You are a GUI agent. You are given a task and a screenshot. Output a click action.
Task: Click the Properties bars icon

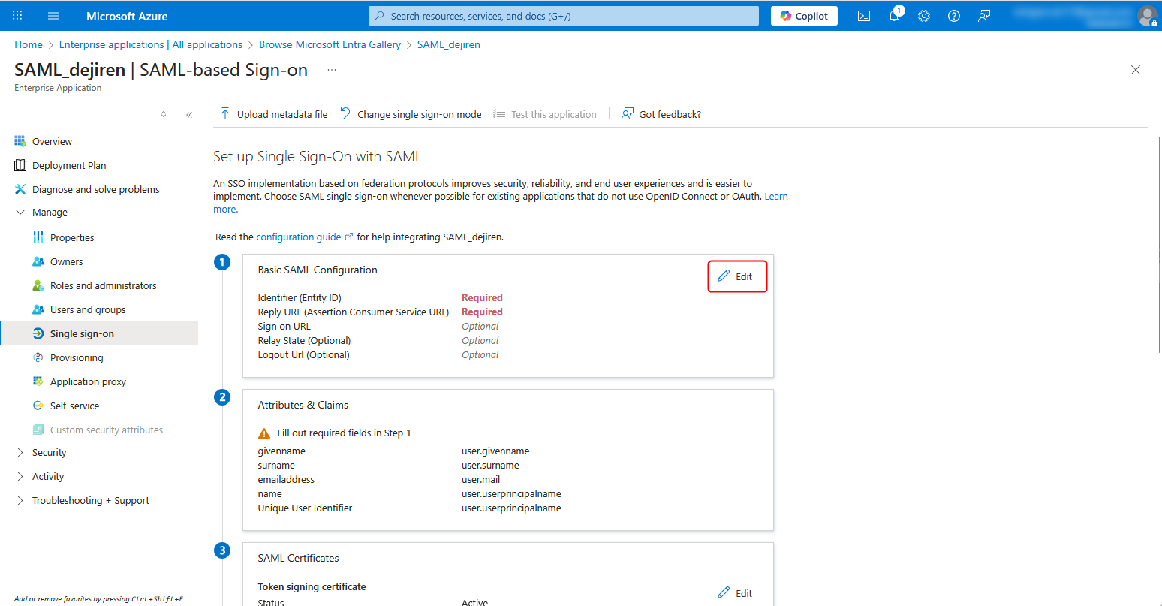(38, 237)
